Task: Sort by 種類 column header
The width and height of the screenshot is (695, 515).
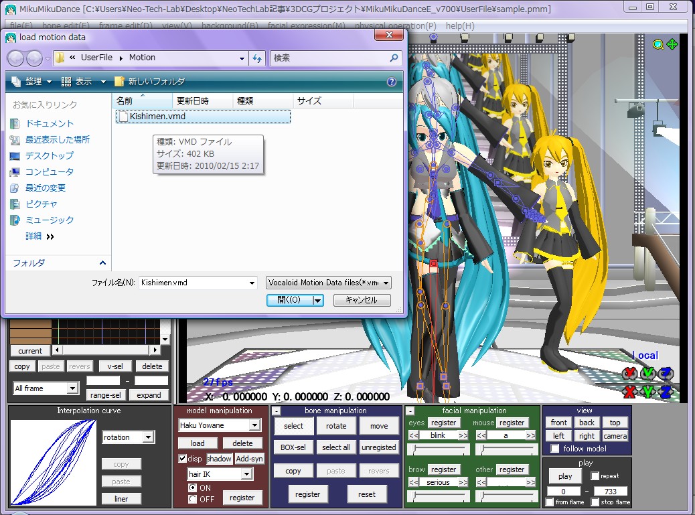Action: click(263, 100)
